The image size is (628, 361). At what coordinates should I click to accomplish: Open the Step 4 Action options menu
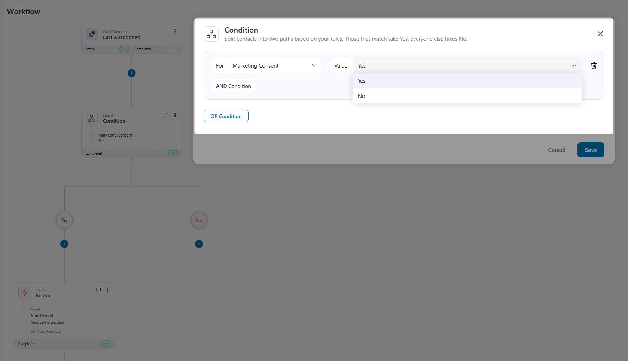click(107, 290)
